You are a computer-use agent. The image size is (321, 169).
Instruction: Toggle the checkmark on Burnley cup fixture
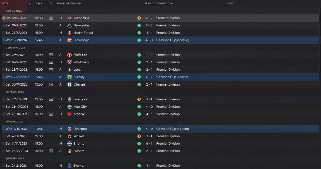point(4,77)
